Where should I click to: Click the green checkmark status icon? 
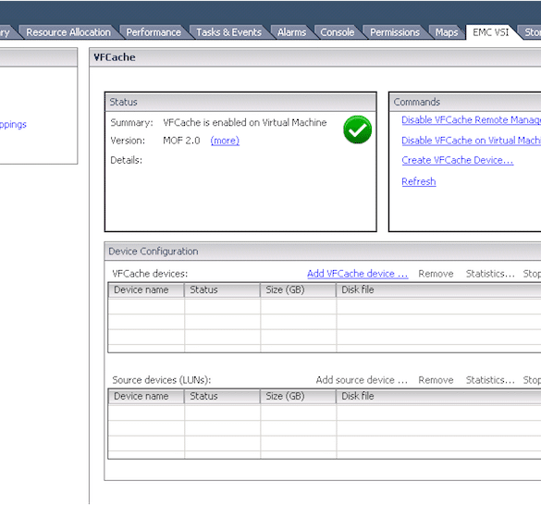click(358, 129)
